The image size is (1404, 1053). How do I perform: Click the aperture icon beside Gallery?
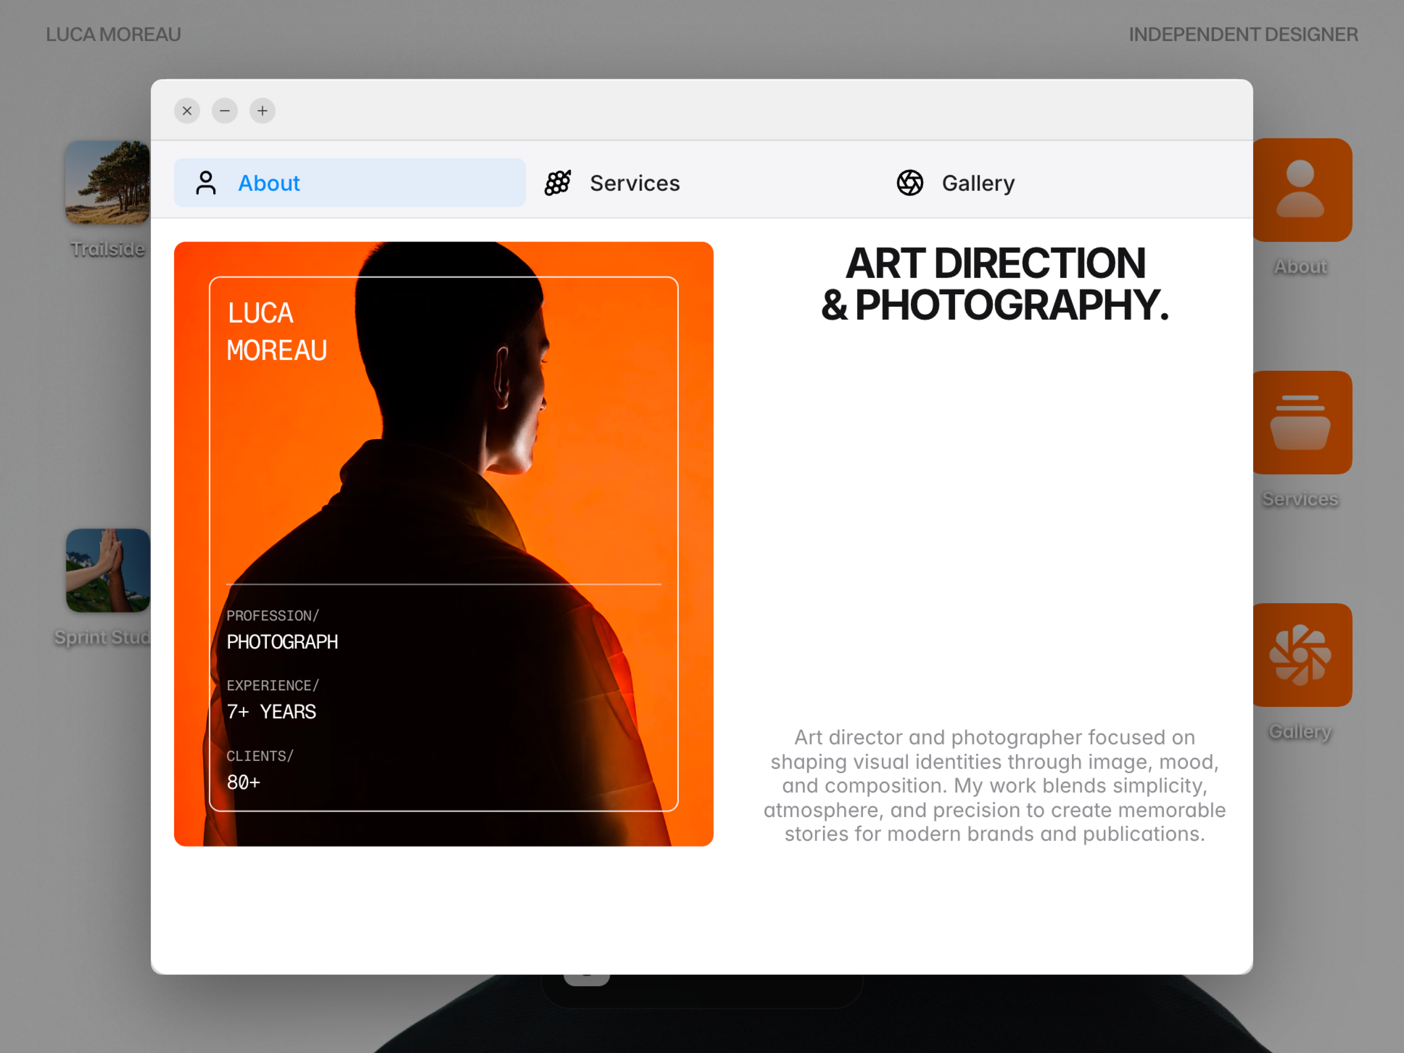[910, 183]
